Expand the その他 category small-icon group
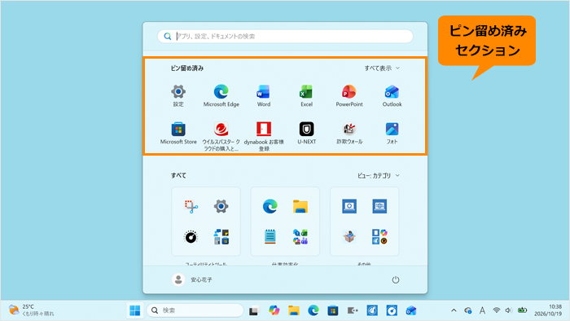 [379, 237]
